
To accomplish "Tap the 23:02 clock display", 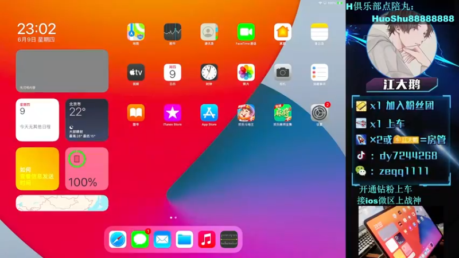I will (37, 29).
